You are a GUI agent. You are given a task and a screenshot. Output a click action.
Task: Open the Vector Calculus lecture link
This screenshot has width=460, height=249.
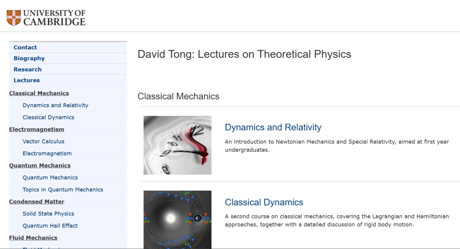click(x=44, y=141)
